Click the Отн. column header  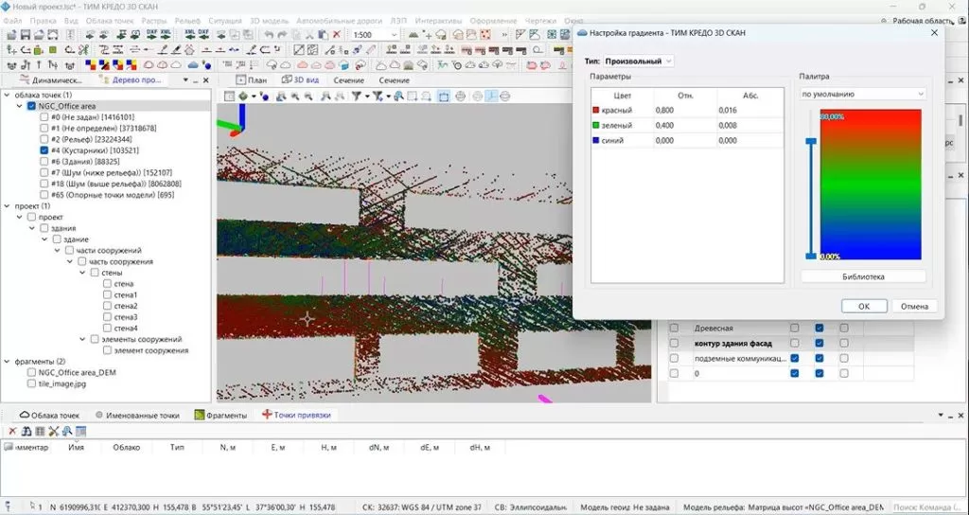coord(685,96)
